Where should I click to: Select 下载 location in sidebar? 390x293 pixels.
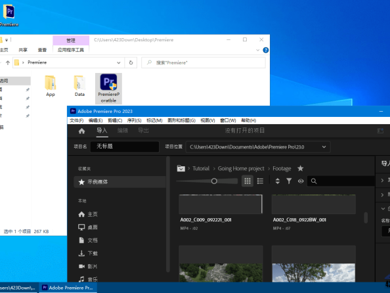point(88,253)
